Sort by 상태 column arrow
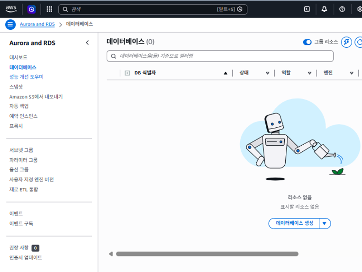Image resolution: width=362 pixels, height=272 pixels. [267, 73]
